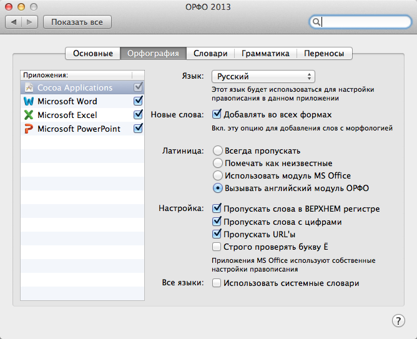Switch to the Орфография tab
The image size is (417, 339).
point(153,54)
